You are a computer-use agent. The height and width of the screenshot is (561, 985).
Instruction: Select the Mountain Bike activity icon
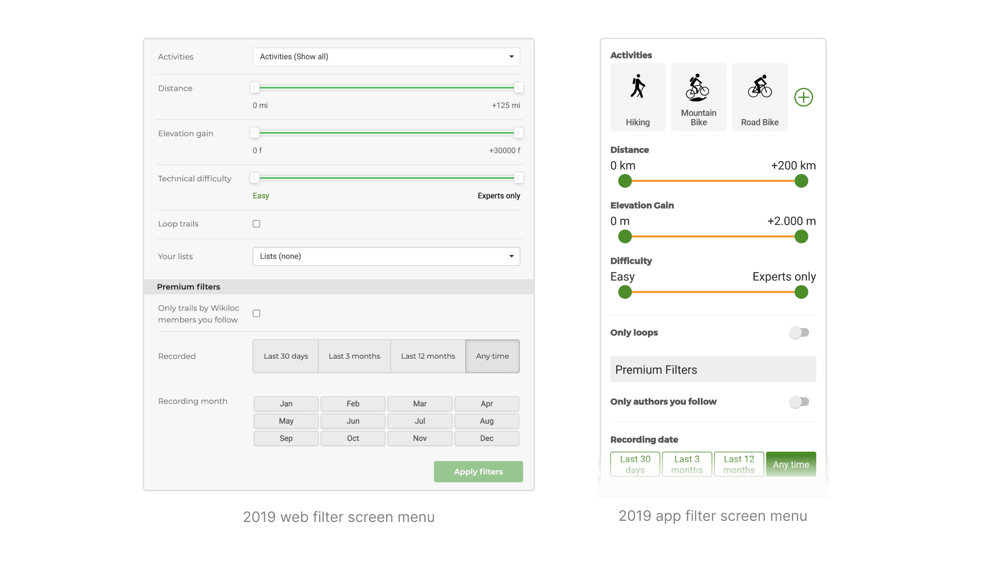point(699,97)
